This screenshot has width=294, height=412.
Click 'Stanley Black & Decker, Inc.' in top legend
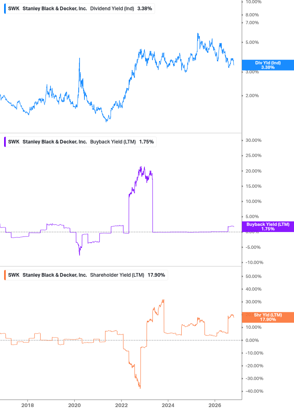(55, 9)
